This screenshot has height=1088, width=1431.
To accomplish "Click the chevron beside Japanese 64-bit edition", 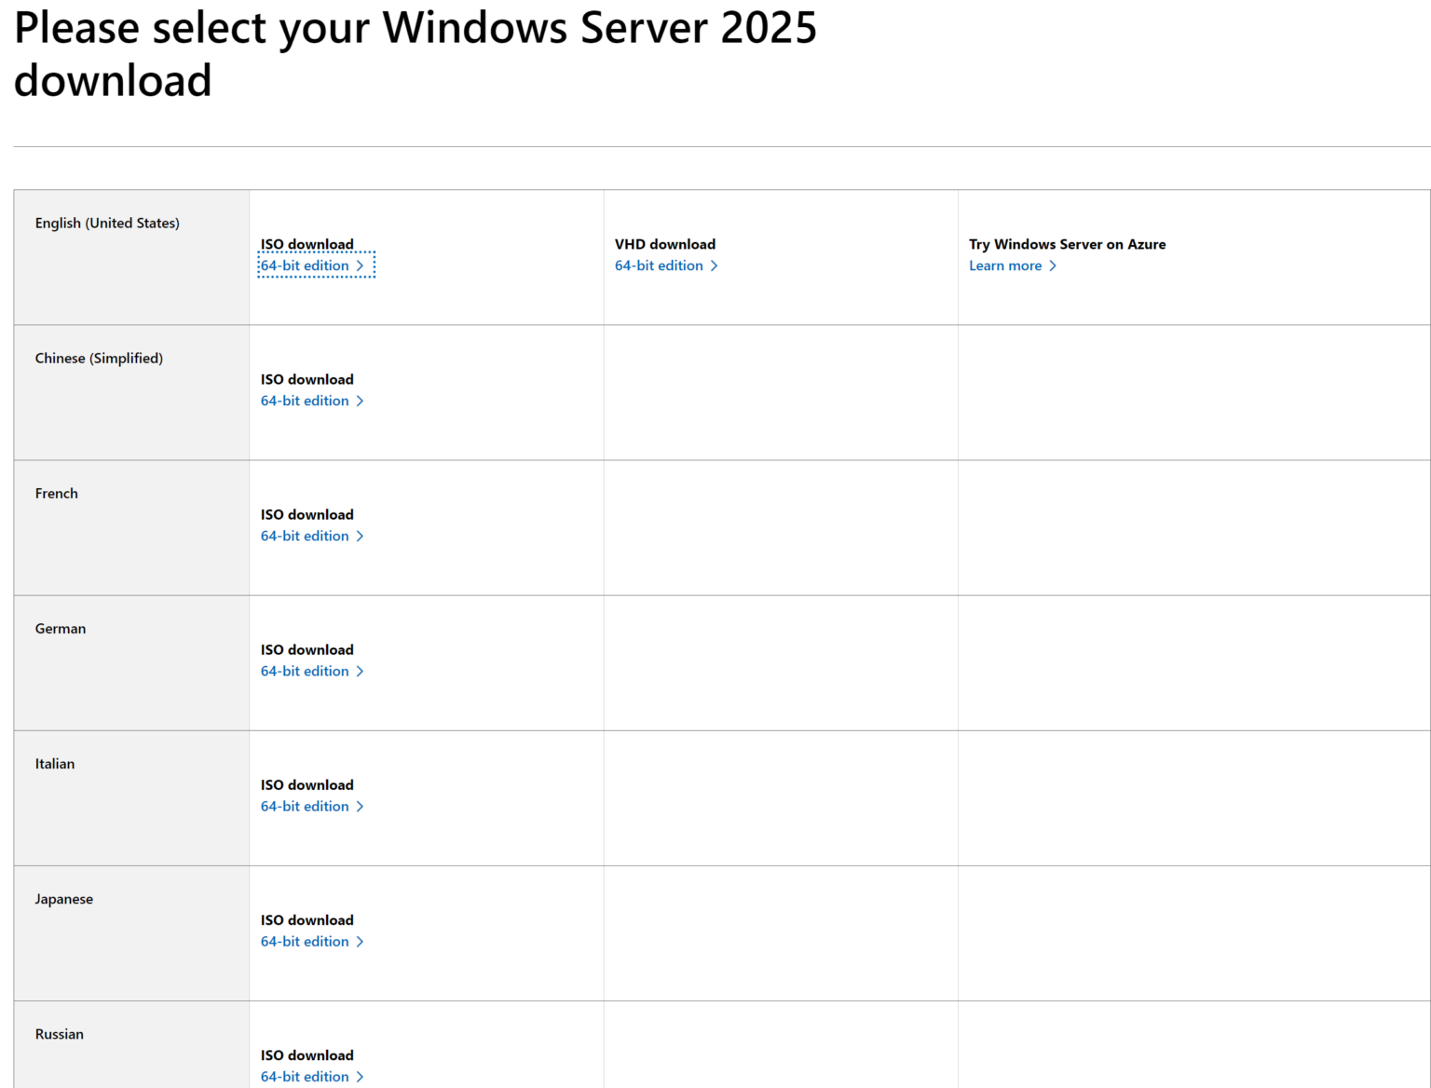I will (361, 941).
